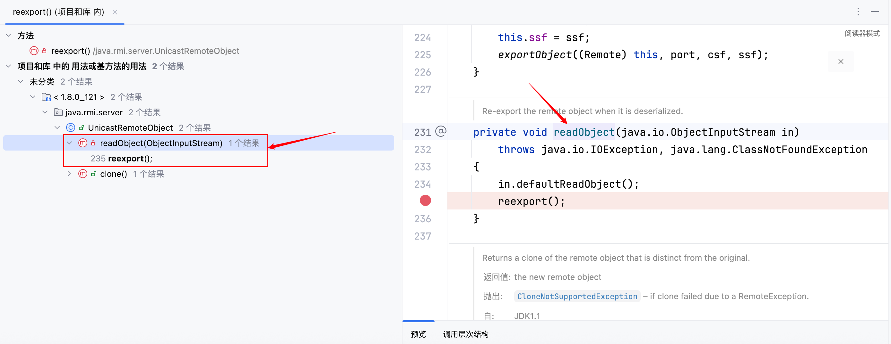Click the @ gutter icon at line 231
This screenshot has height=344, width=891.
(x=441, y=131)
